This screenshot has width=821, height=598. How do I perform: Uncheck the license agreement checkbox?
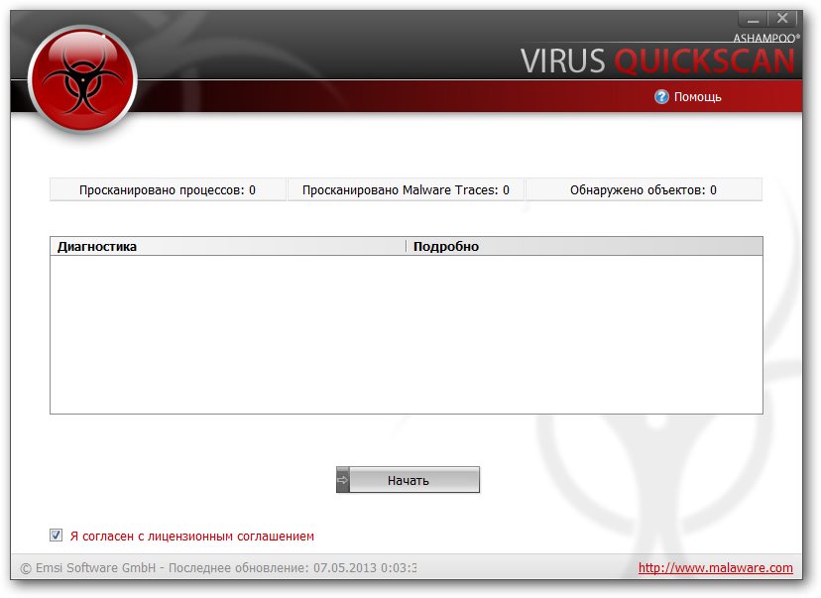tap(57, 536)
